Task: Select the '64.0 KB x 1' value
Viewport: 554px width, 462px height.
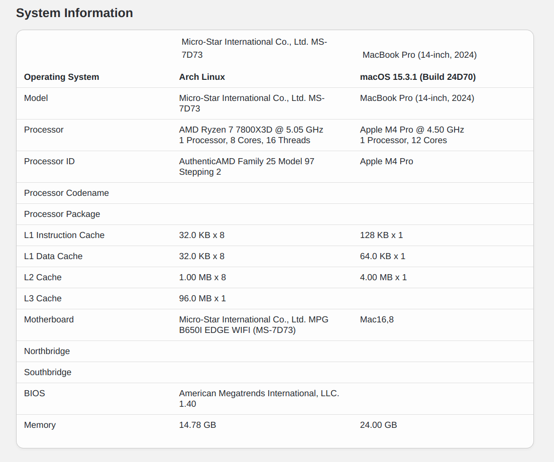Action: 383,256
